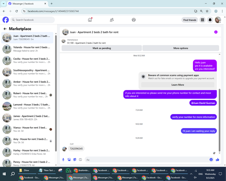
Task: Open Amber - House for rent conversation
Action: pos(28,83)
